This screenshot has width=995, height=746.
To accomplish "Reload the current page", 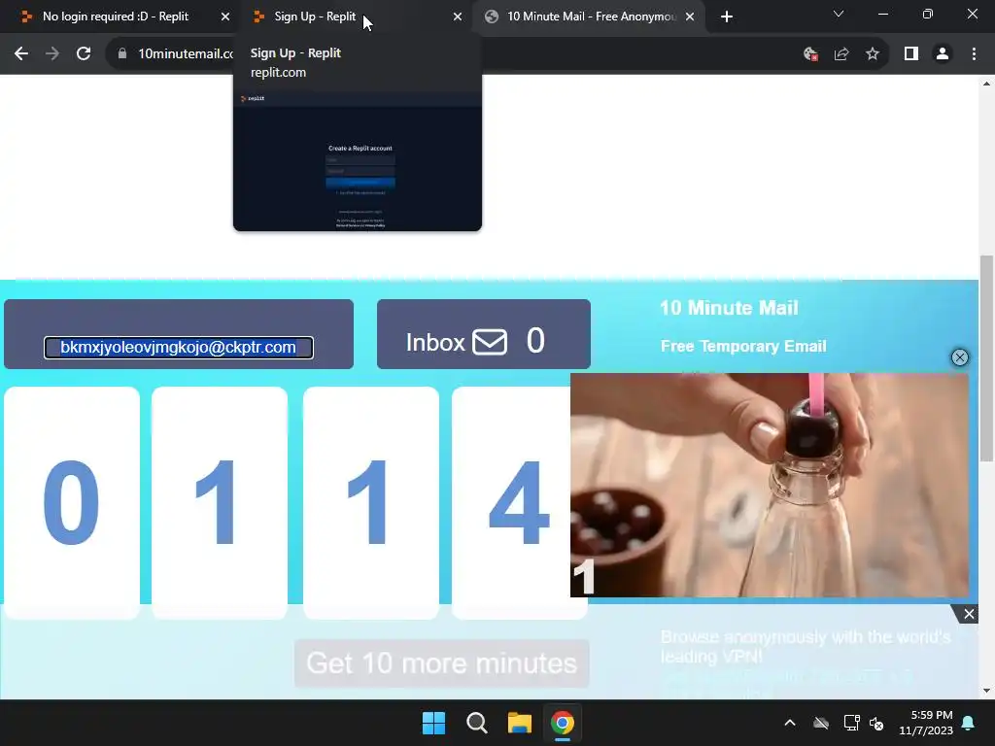I will (84, 54).
